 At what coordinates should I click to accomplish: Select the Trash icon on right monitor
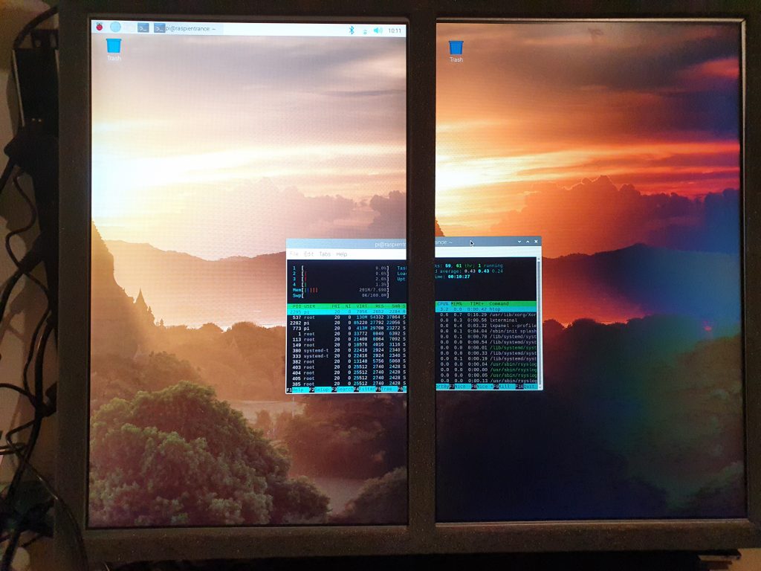[456, 51]
